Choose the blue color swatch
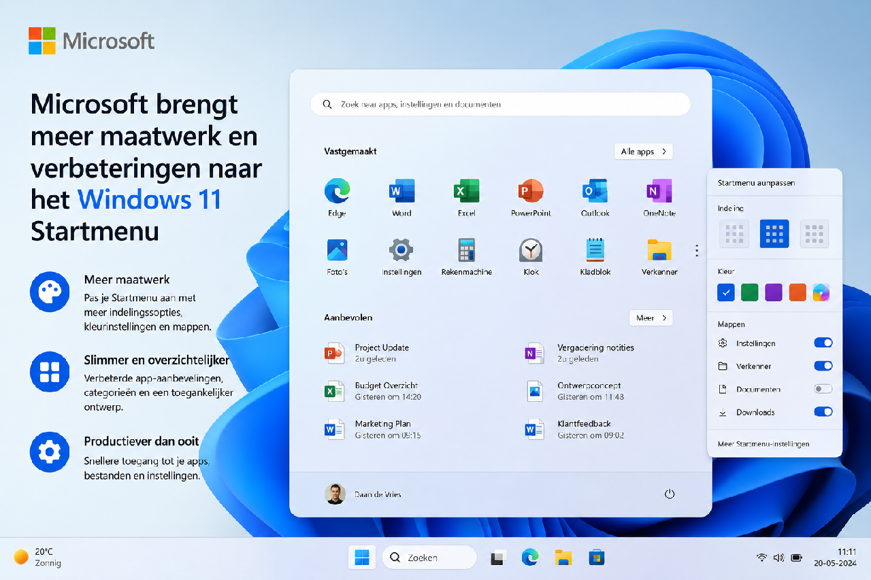The height and width of the screenshot is (580, 871). click(726, 292)
